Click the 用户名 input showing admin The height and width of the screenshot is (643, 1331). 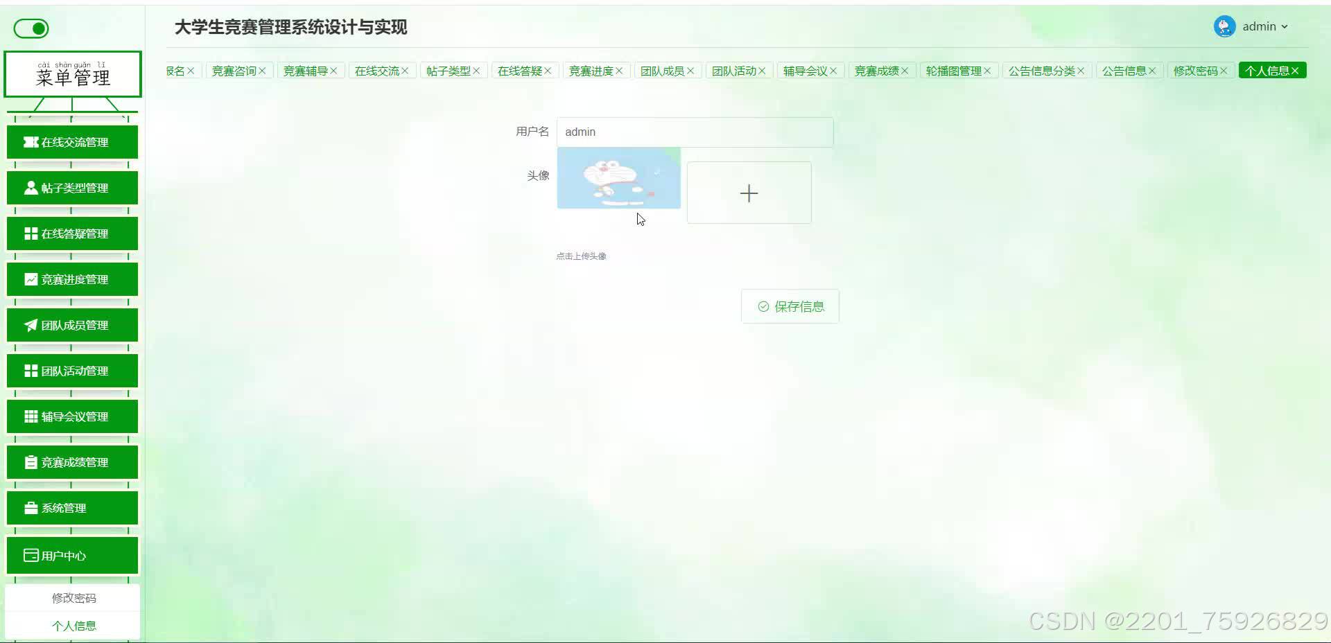tap(693, 132)
